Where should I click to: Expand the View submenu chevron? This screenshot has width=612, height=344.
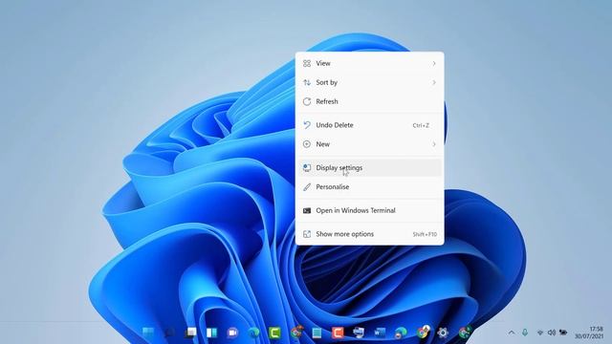point(434,63)
